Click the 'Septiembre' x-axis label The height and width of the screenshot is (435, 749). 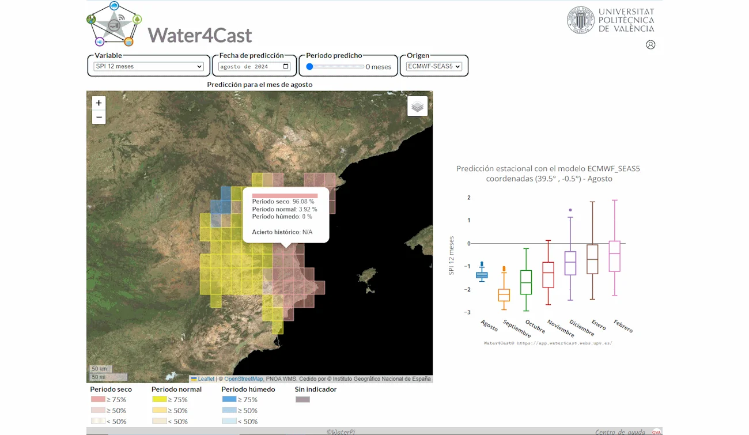point(517,329)
